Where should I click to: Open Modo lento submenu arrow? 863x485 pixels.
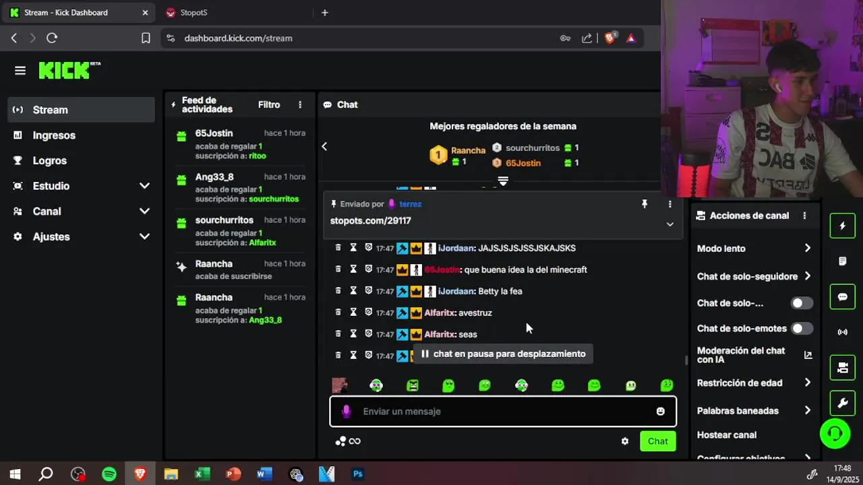coord(808,249)
